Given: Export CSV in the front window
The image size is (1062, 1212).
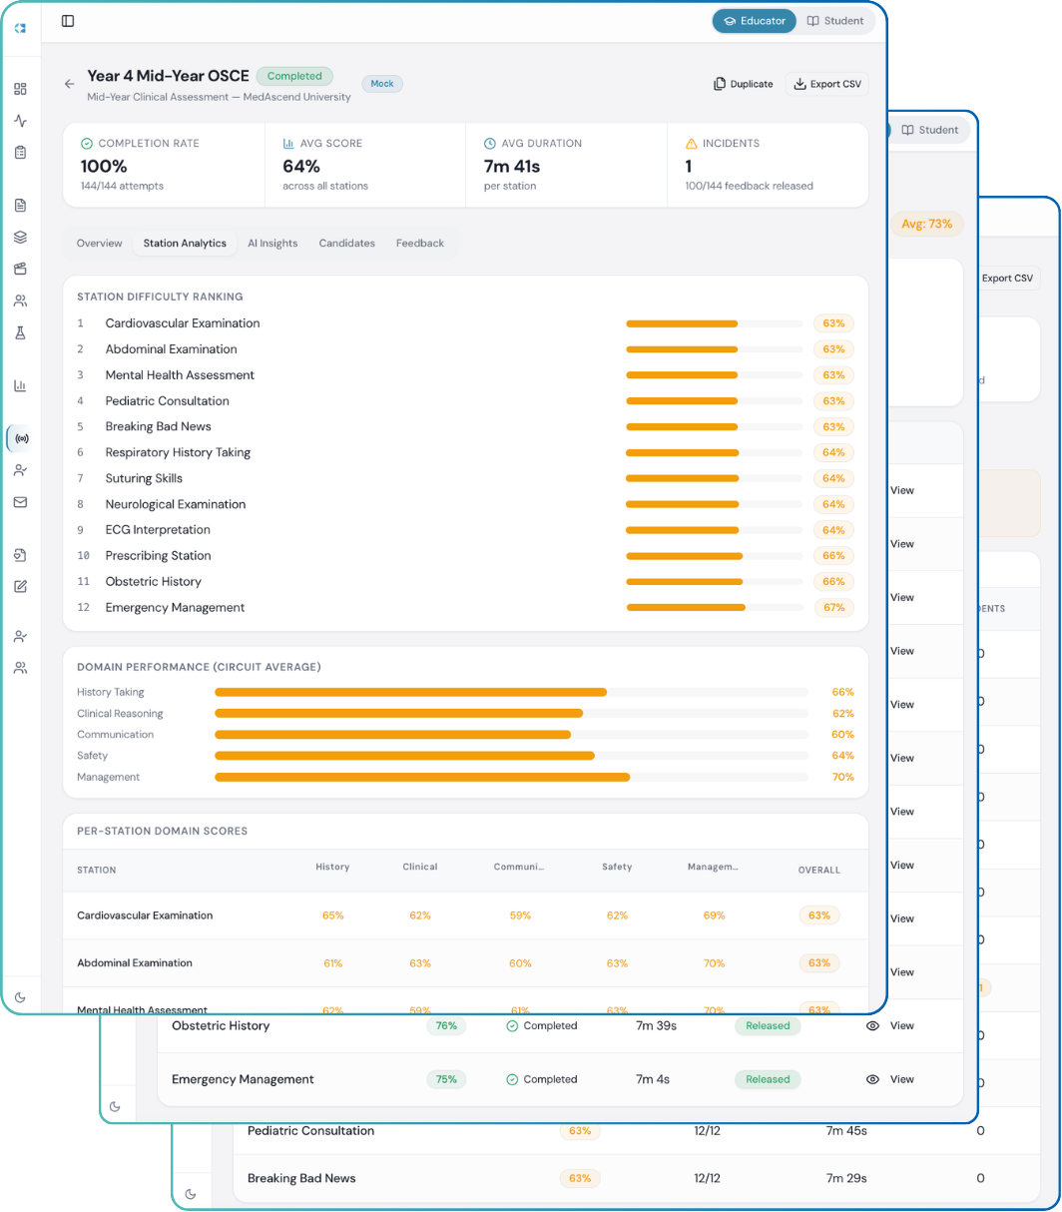Looking at the screenshot, I should pos(827,84).
